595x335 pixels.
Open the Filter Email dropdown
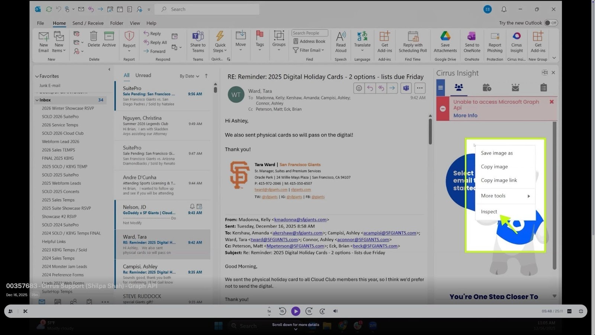click(309, 50)
